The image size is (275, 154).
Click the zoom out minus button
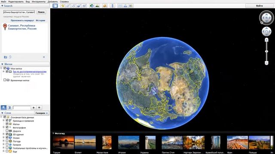pyautogui.click(x=266, y=63)
